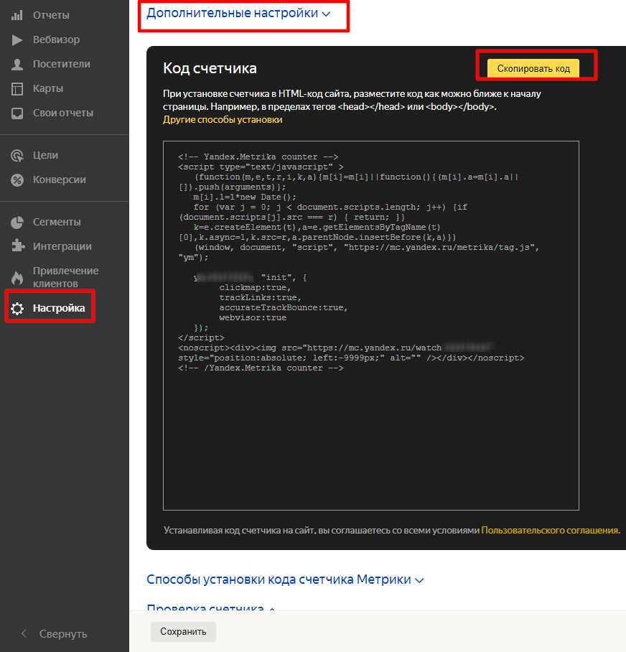Click inside the counter code text box
This screenshot has height=652, width=626.
[x=370, y=325]
